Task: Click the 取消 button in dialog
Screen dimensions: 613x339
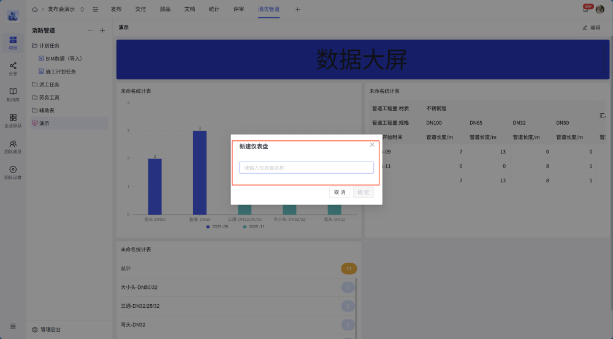Action: 339,192
